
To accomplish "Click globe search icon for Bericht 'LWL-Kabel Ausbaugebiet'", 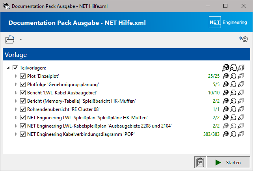I will tap(225, 93).
